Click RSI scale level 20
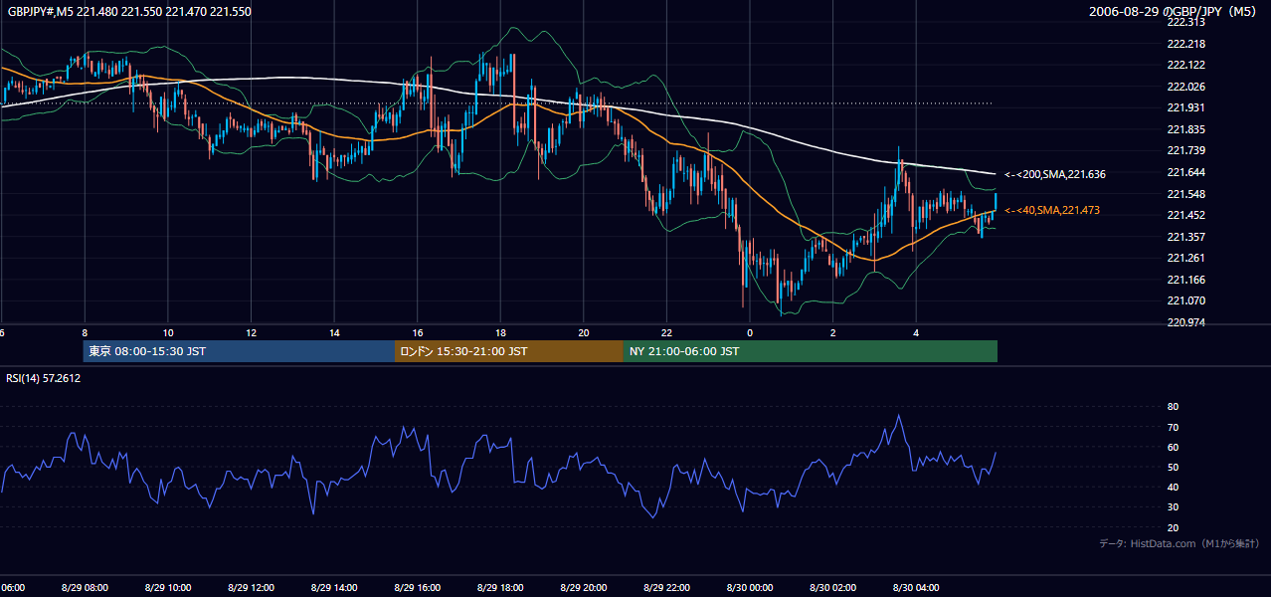 pyautogui.click(x=1173, y=527)
